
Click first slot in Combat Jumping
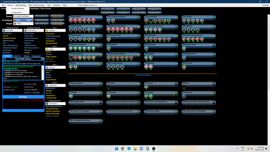(x=109, y=20)
